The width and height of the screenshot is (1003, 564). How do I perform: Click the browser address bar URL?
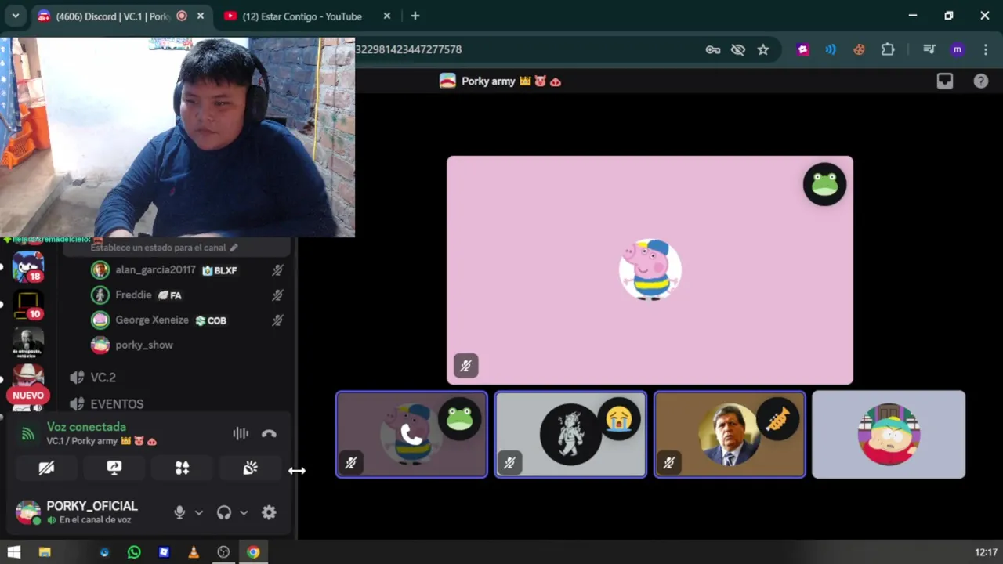click(408, 49)
